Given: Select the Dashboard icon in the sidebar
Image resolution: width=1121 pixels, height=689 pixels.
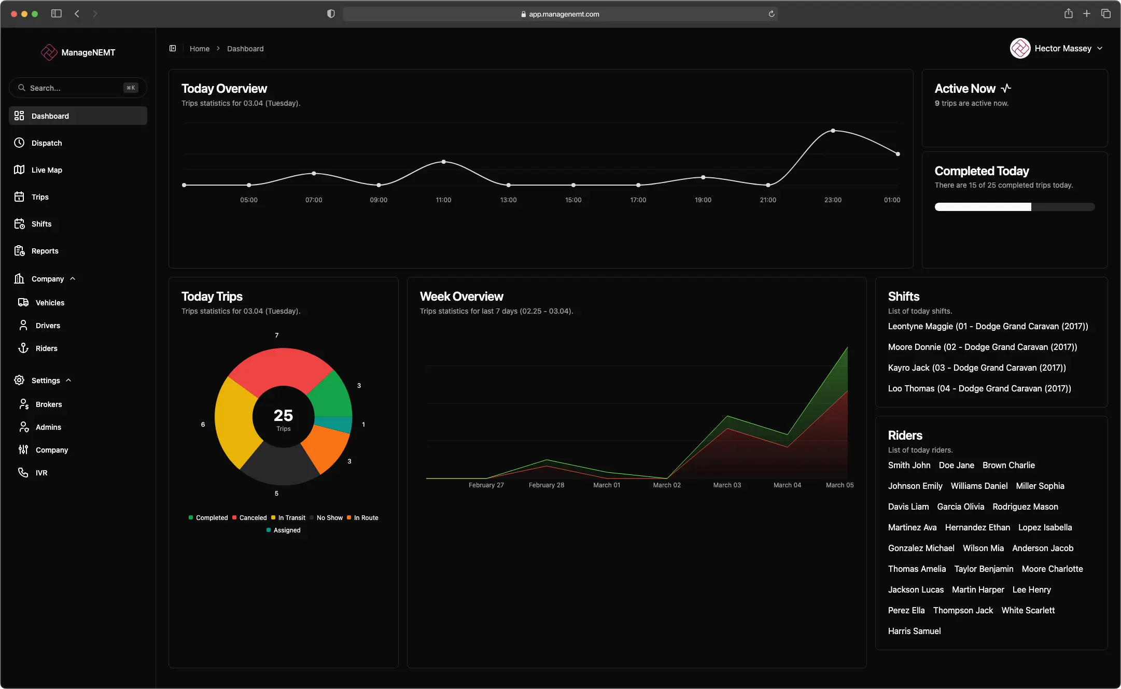Looking at the screenshot, I should point(19,116).
